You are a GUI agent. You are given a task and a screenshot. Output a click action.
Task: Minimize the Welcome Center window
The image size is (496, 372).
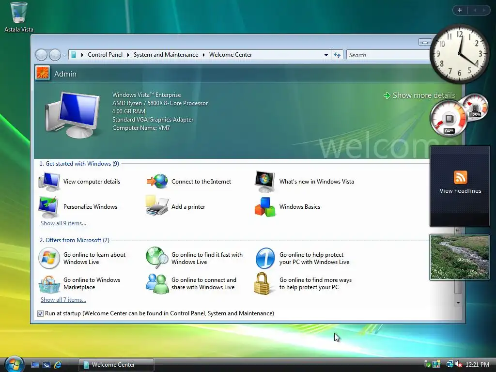[x=425, y=43]
